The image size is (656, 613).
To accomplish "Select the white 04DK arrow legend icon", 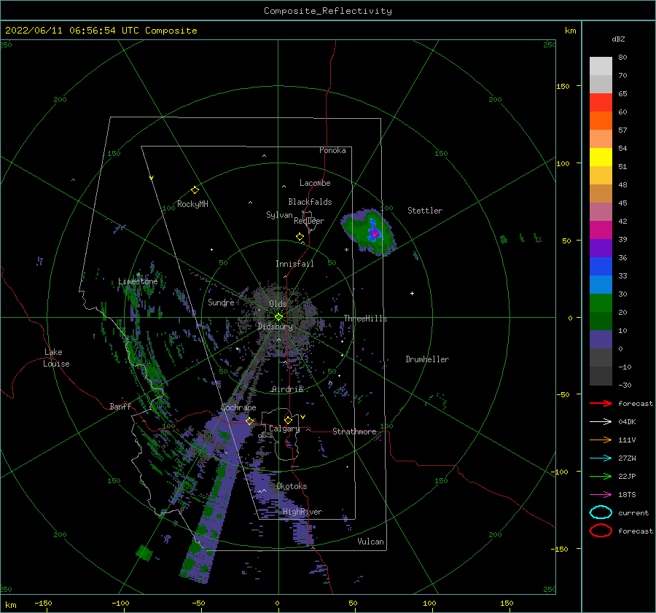I will point(601,421).
